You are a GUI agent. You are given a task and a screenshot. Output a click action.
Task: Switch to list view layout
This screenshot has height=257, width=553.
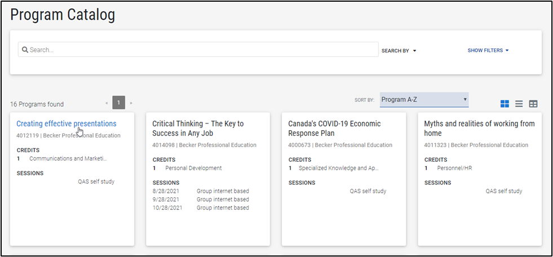(519, 104)
